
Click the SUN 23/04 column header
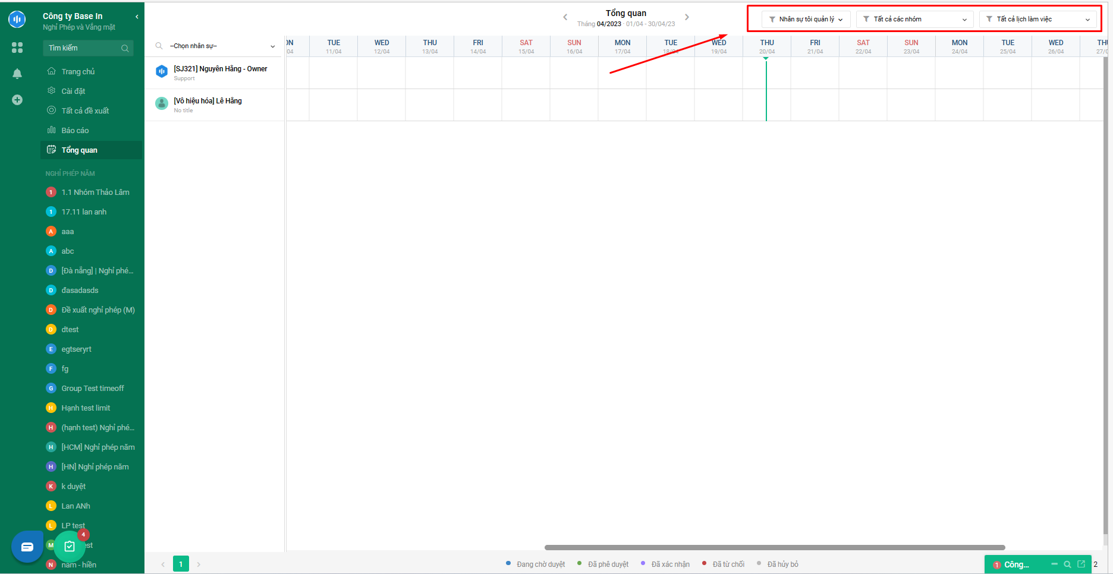(x=911, y=46)
